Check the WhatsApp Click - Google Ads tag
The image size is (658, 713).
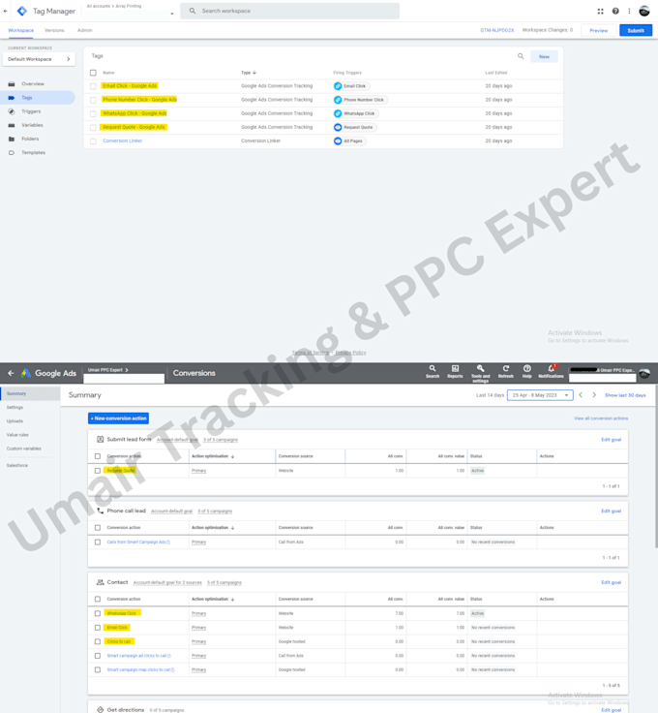point(93,113)
